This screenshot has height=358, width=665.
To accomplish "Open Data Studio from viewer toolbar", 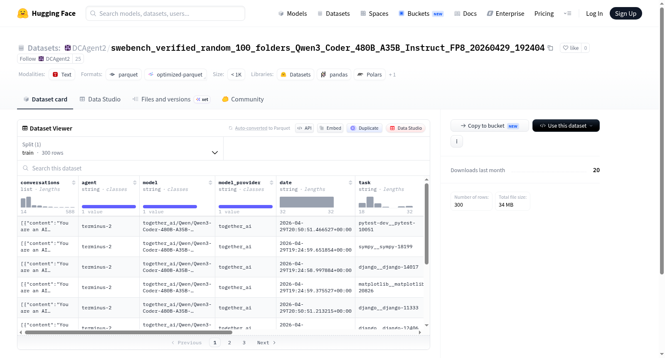I will pos(406,128).
